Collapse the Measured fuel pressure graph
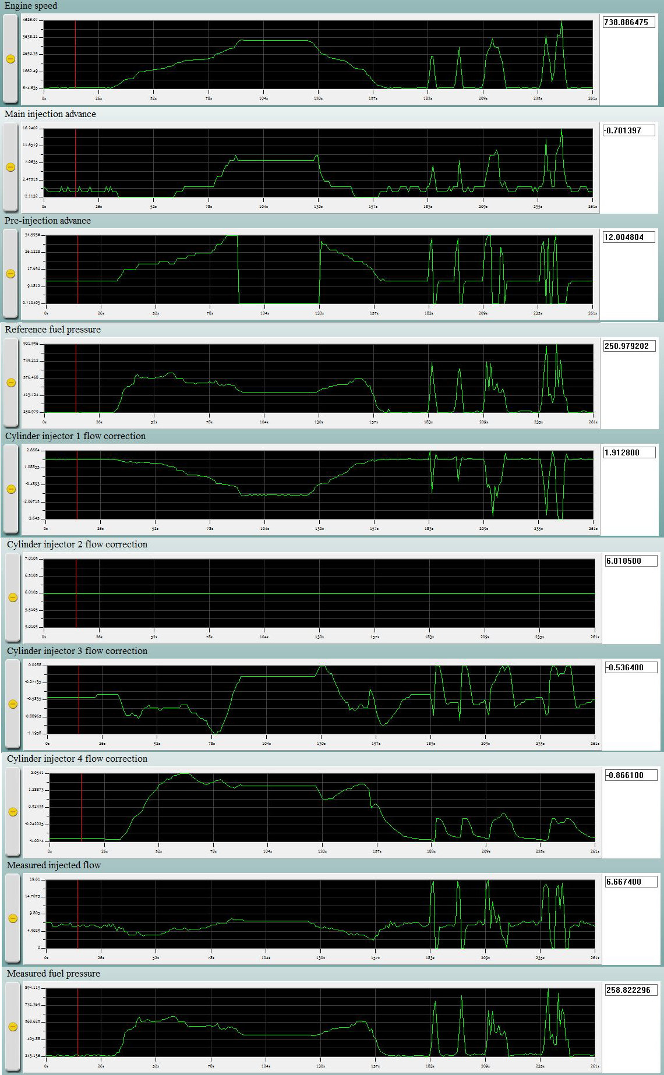Image resolution: width=664 pixels, height=1075 pixels. click(x=13, y=1027)
